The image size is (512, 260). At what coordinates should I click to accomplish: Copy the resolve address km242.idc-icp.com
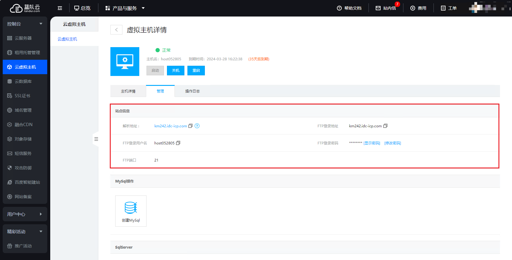pos(190,126)
